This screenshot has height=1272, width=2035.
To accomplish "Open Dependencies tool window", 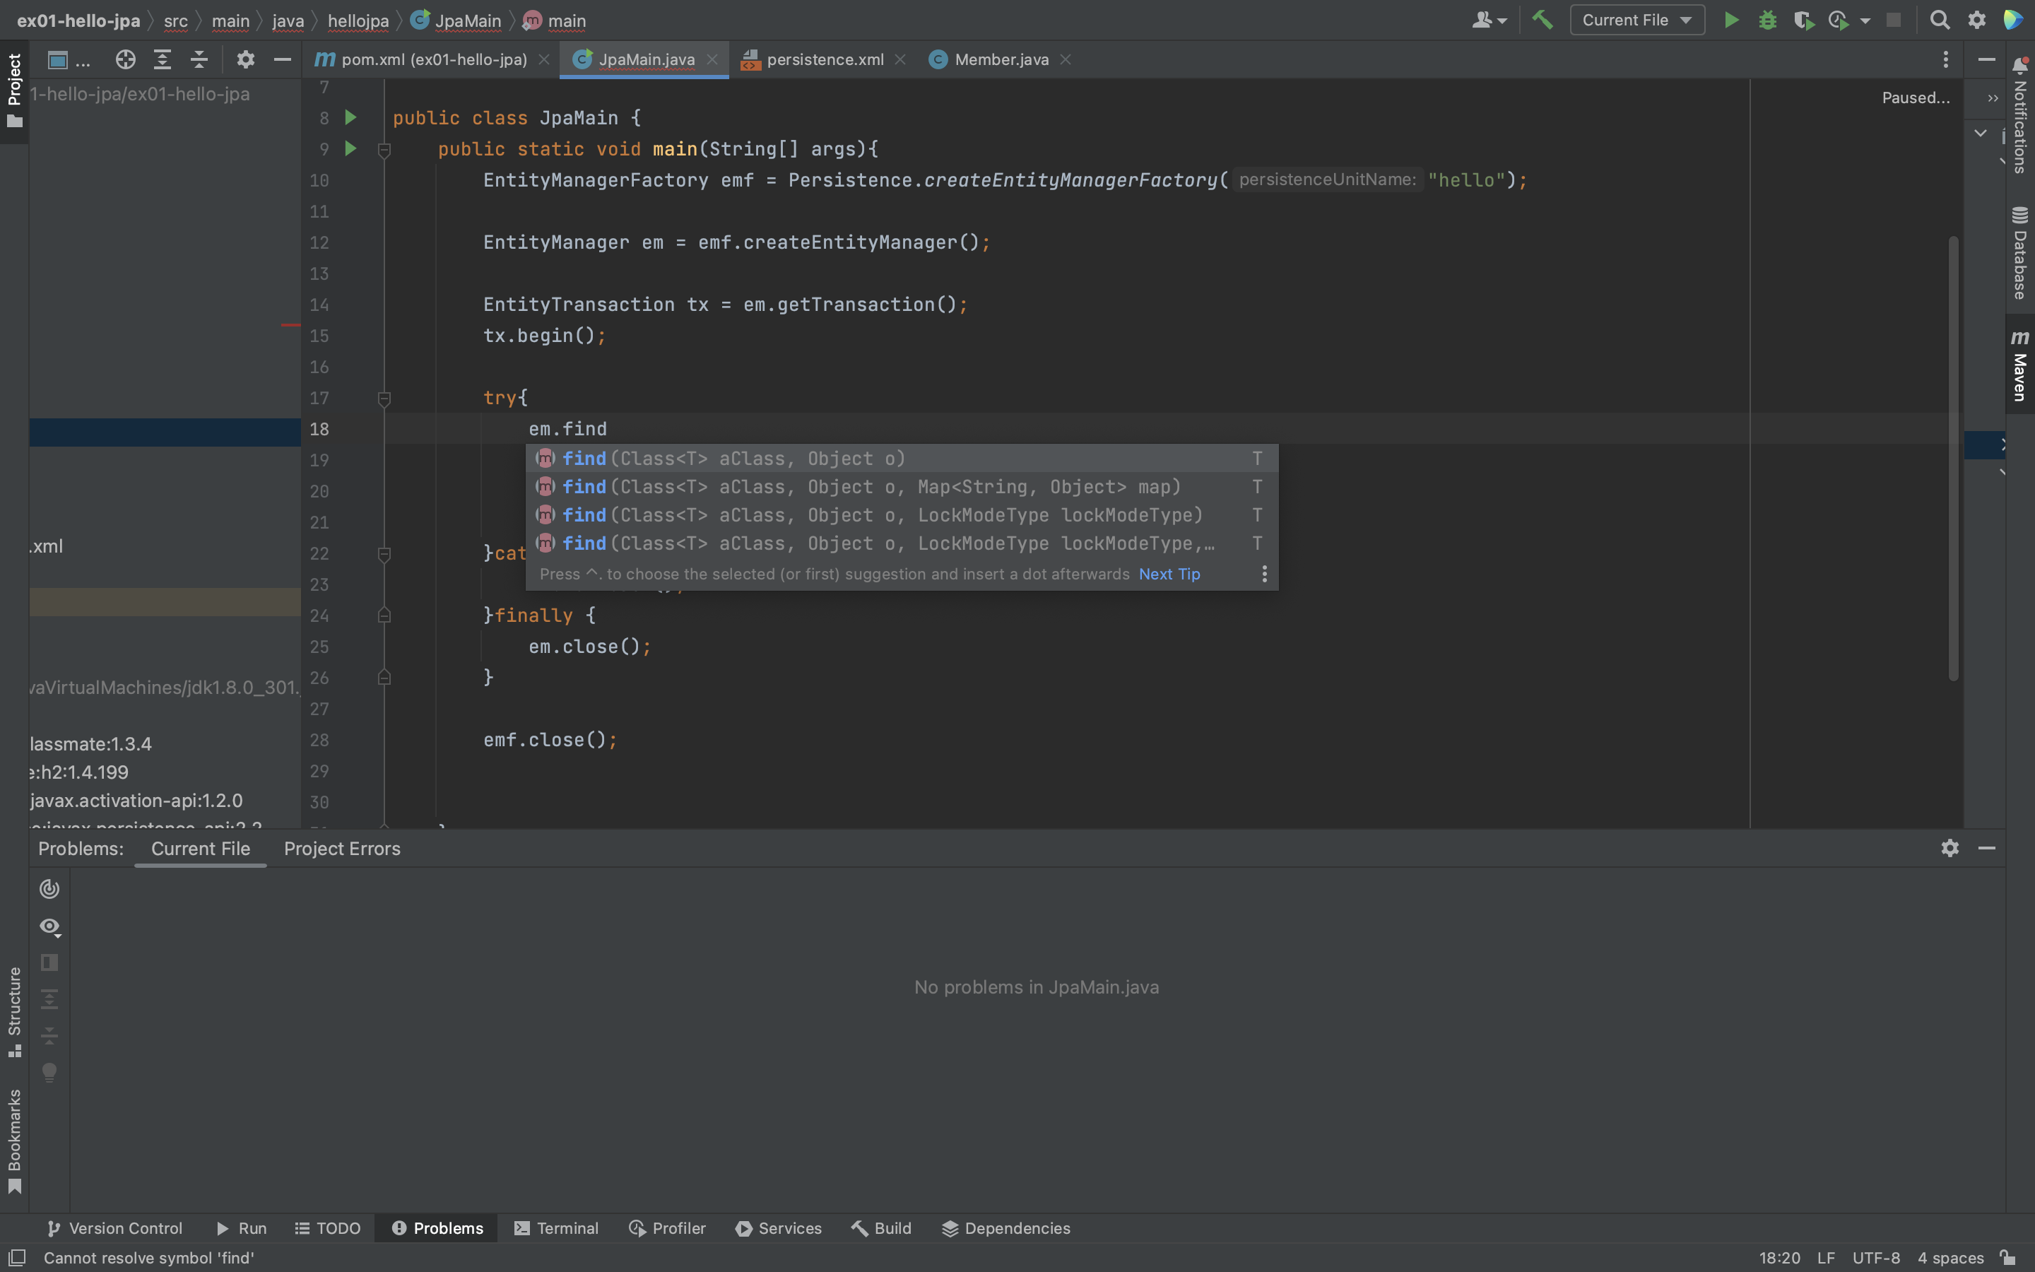I will pos(1005,1228).
